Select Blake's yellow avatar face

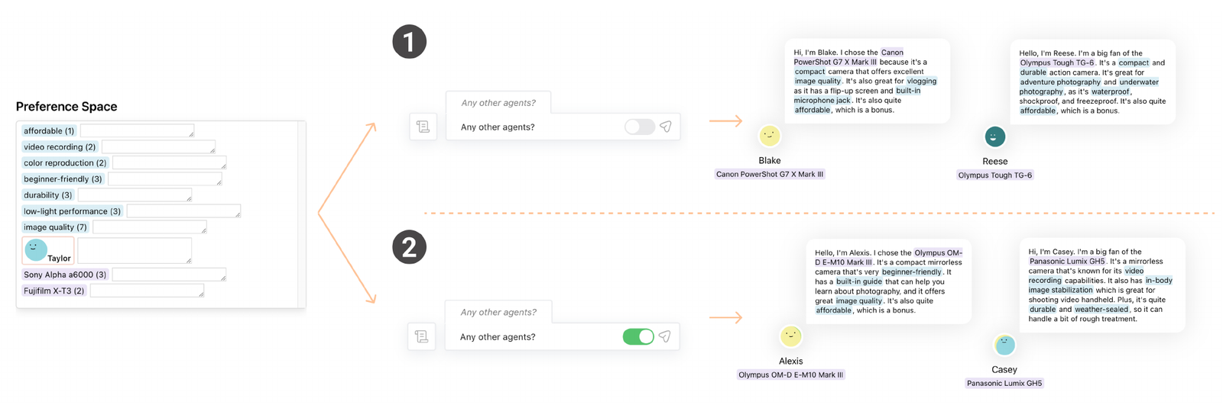click(770, 136)
